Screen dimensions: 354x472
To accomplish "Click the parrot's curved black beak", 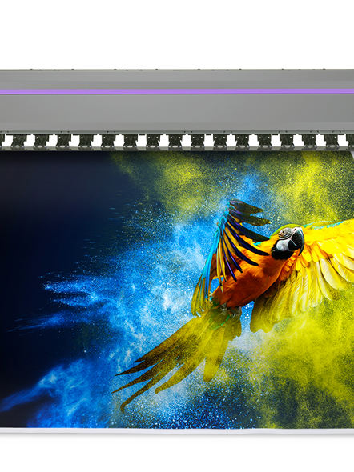I will (296, 240).
